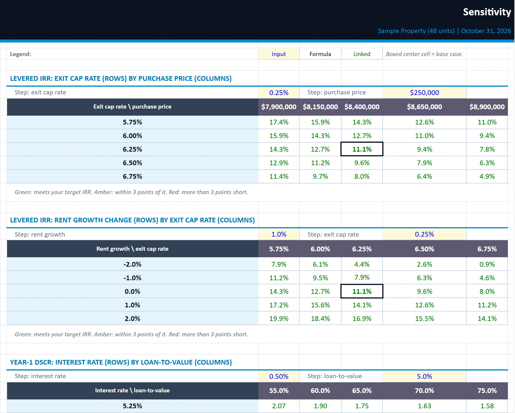Viewport: 515px width, 413px height.
Task: Select the 'Step: loan-to-value' label
Action: [x=334, y=376]
